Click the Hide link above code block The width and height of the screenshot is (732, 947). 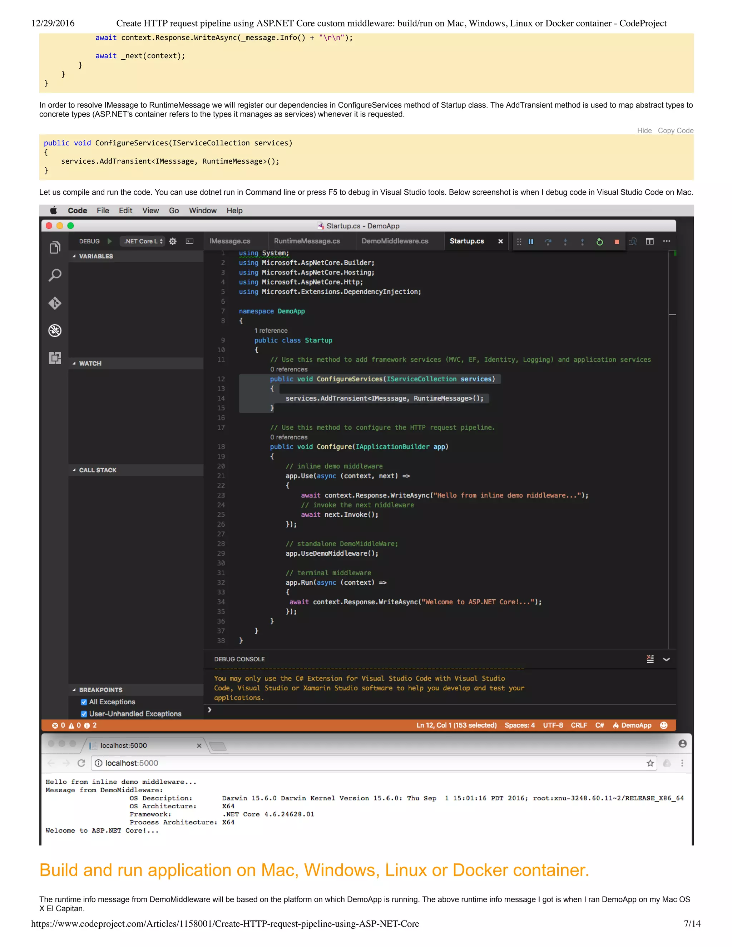[x=644, y=130]
